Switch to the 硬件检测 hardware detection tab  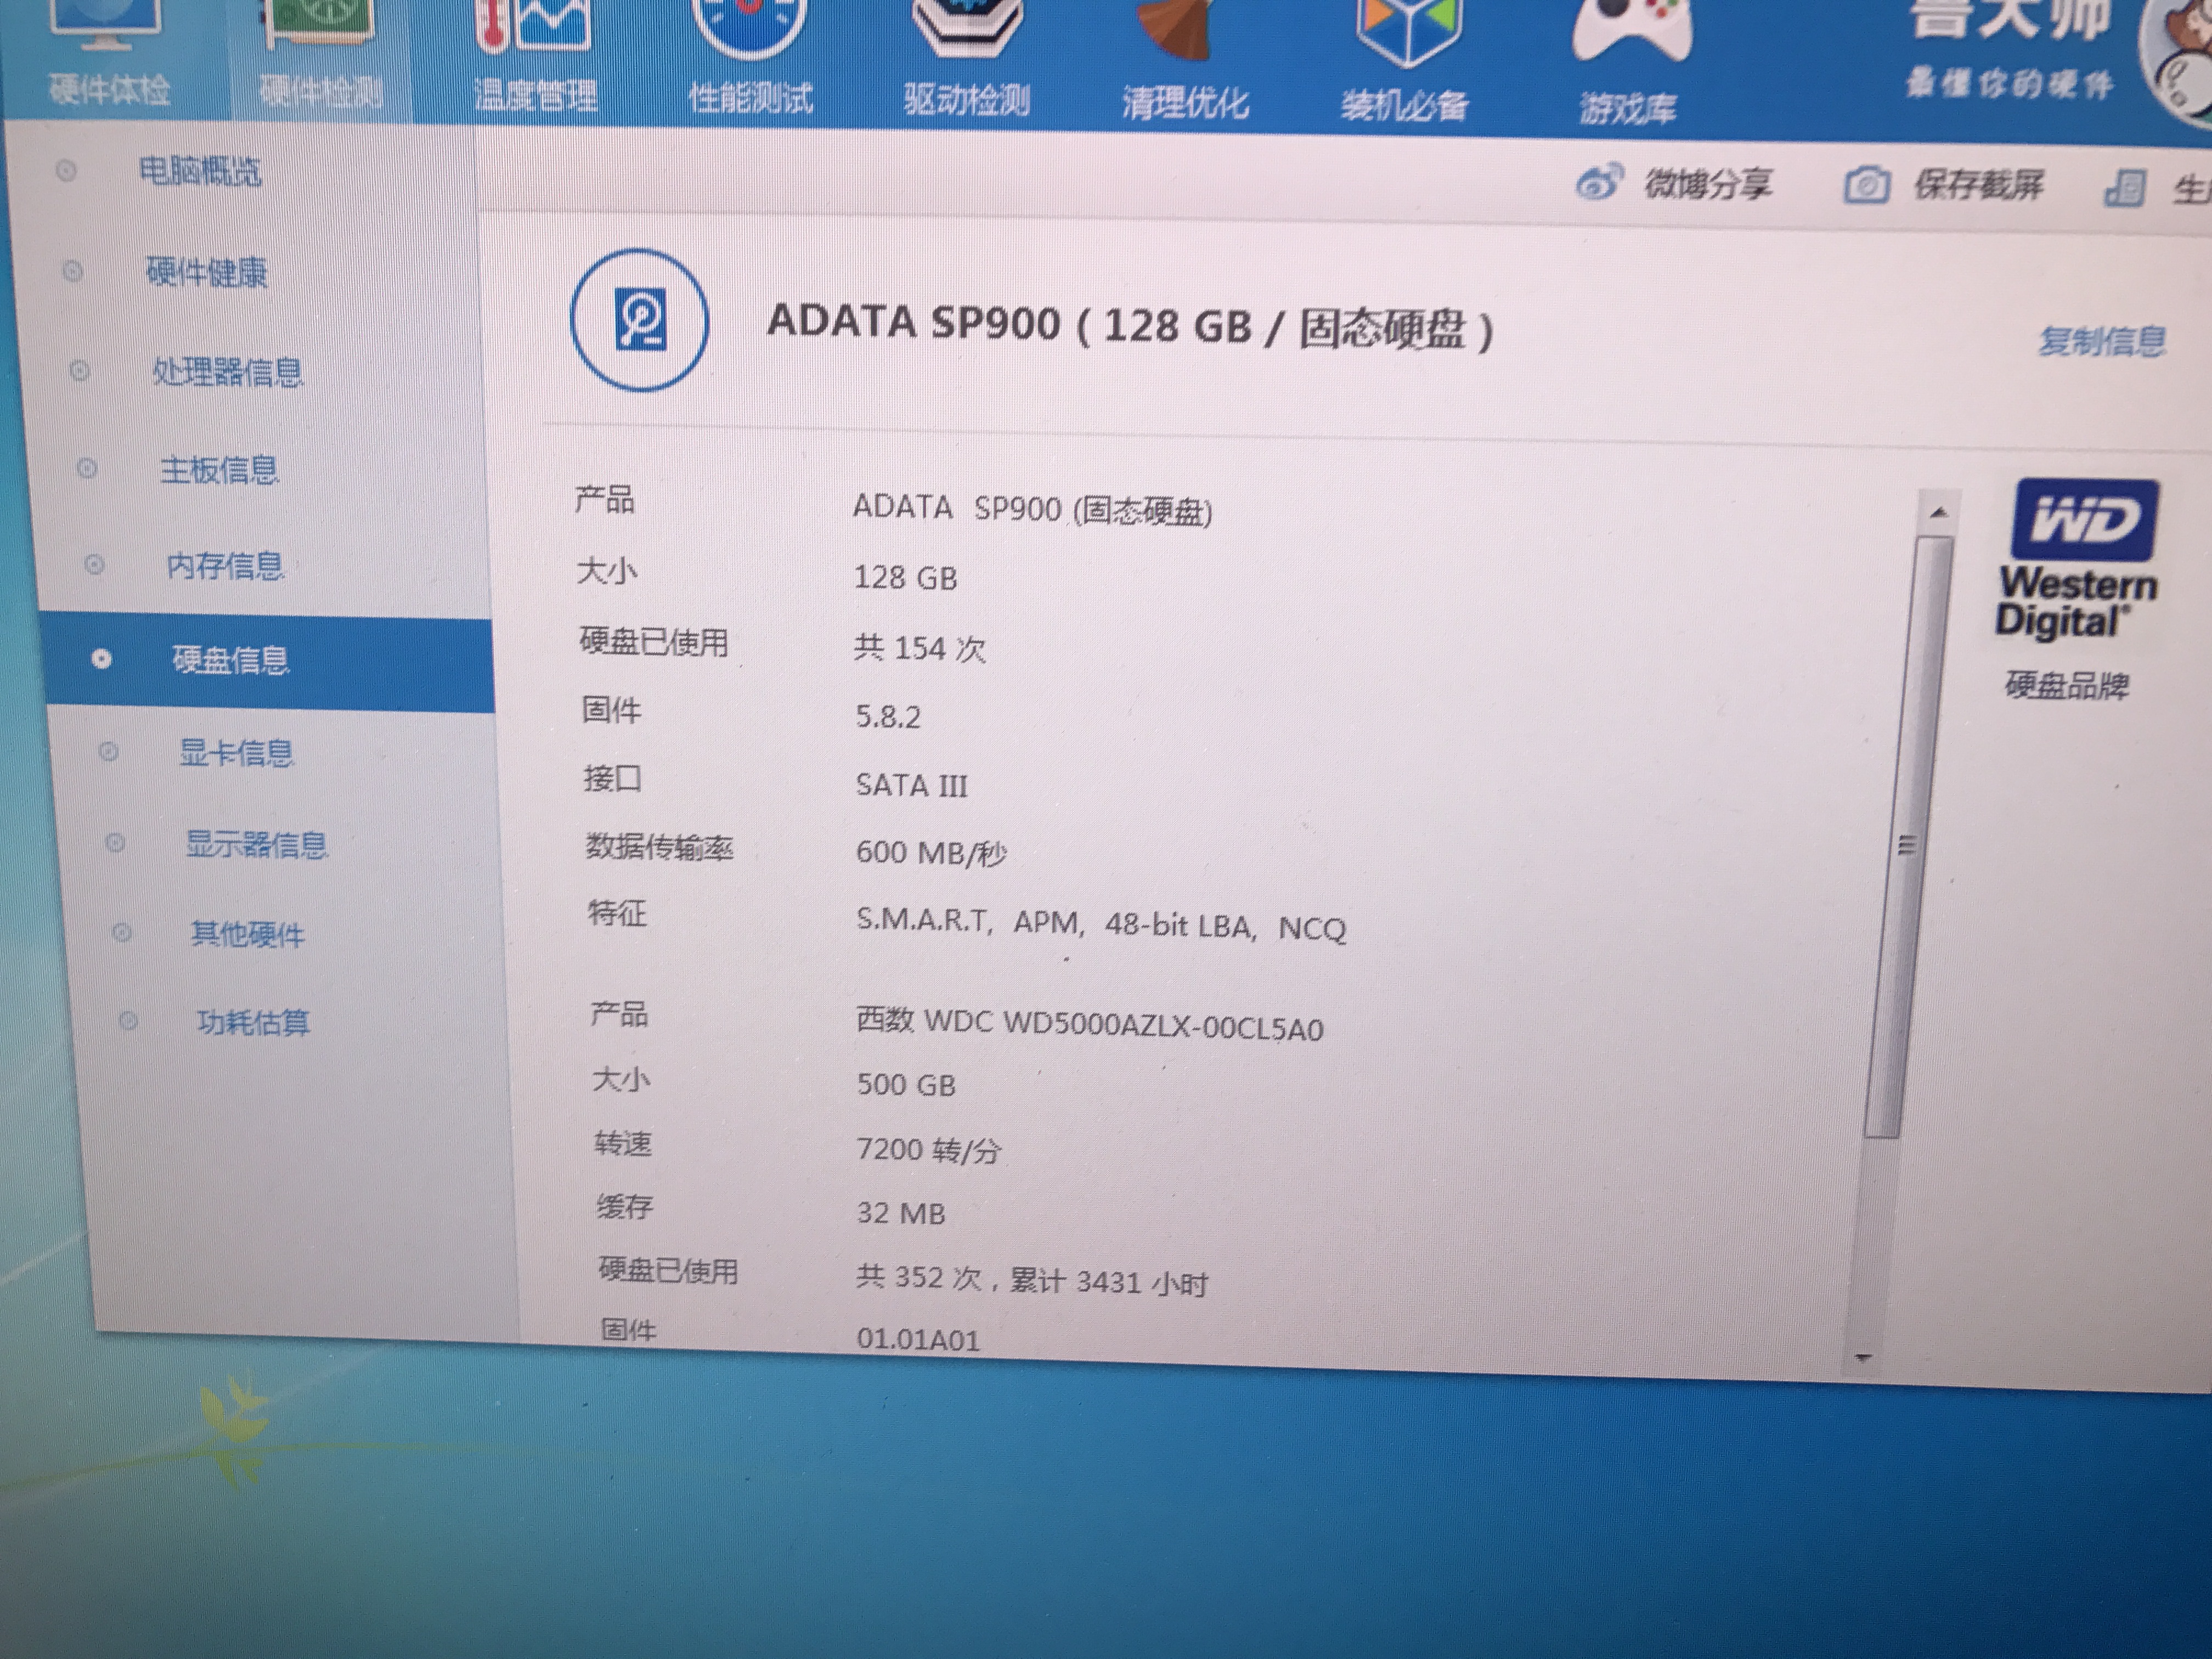pyautogui.click(x=320, y=92)
